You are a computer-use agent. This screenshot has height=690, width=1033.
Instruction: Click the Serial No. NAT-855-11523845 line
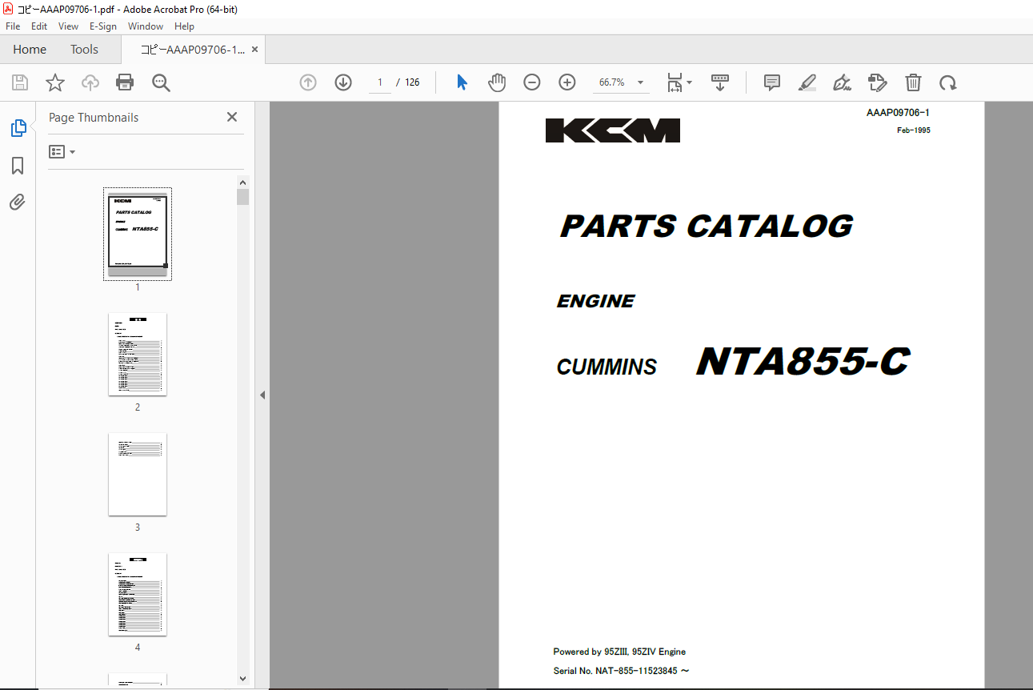pyautogui.click(x=621, y=671)
